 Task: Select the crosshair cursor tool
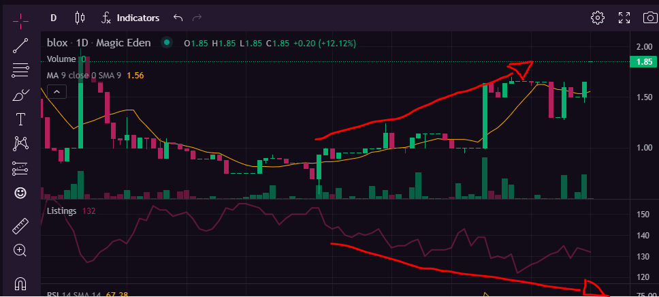pyautogui.click(x=20, y=20)
